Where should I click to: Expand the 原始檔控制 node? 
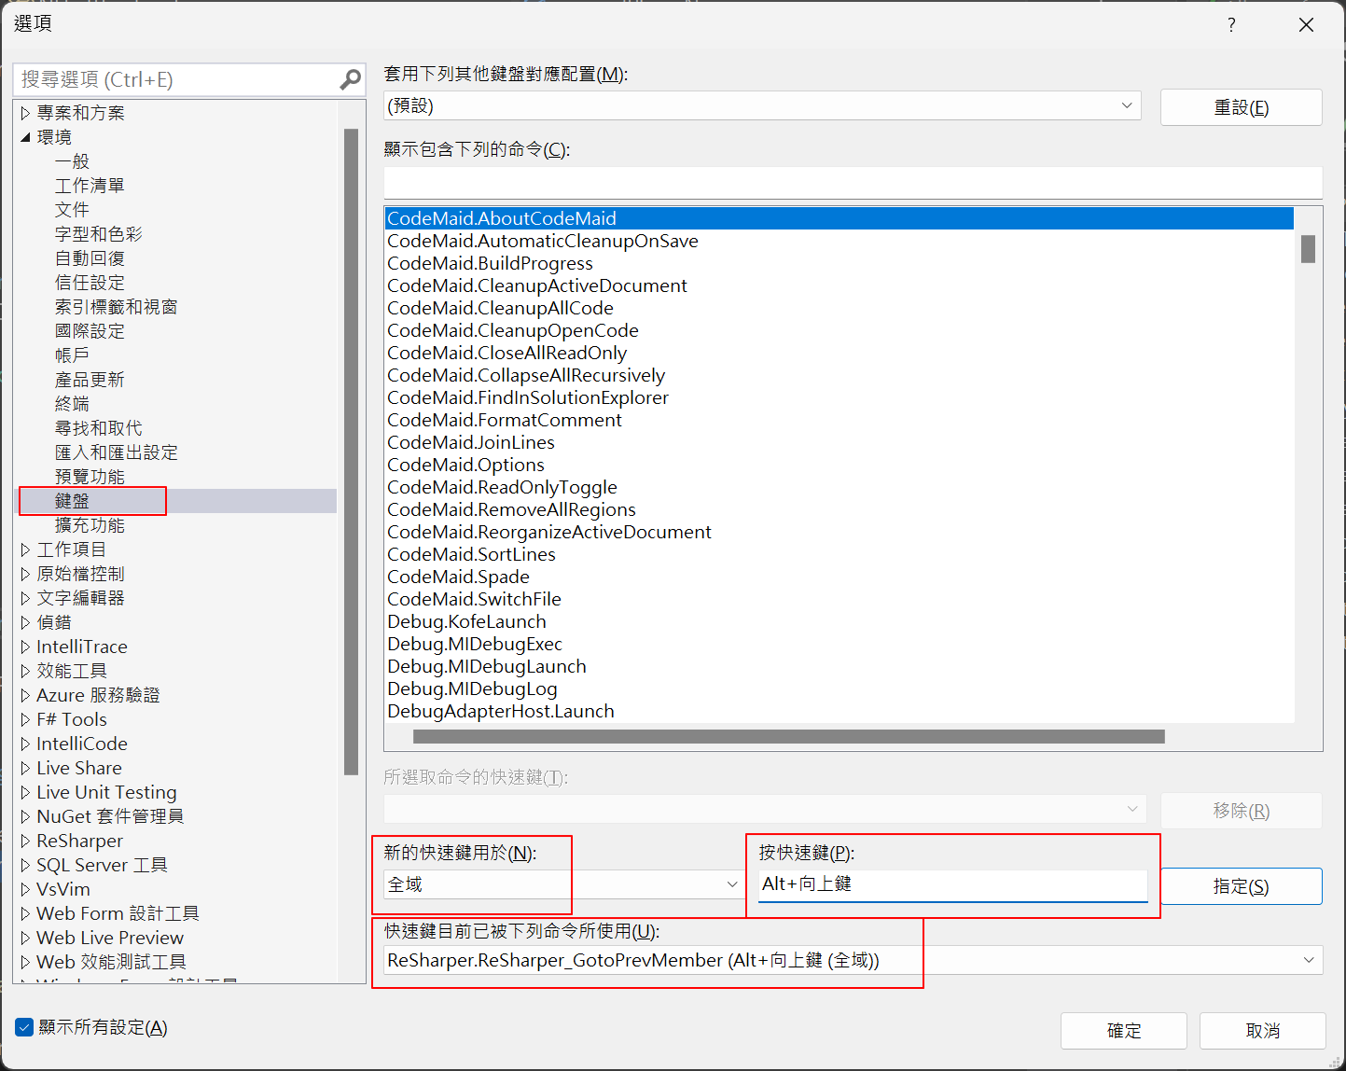(25, 575)
